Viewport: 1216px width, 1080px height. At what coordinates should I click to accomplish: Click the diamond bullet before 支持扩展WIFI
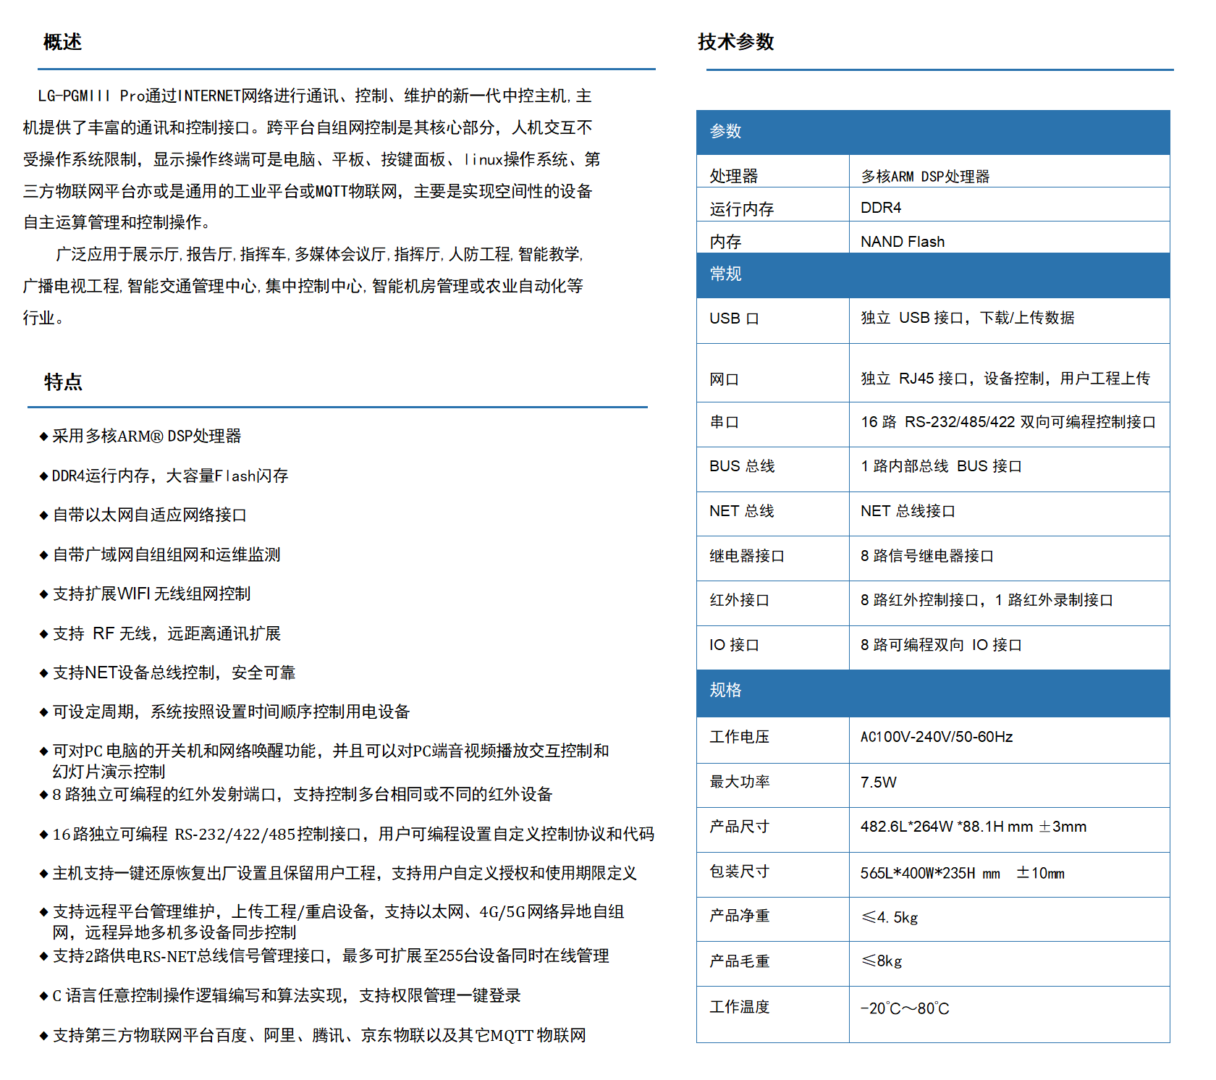[x=43, y=594]
